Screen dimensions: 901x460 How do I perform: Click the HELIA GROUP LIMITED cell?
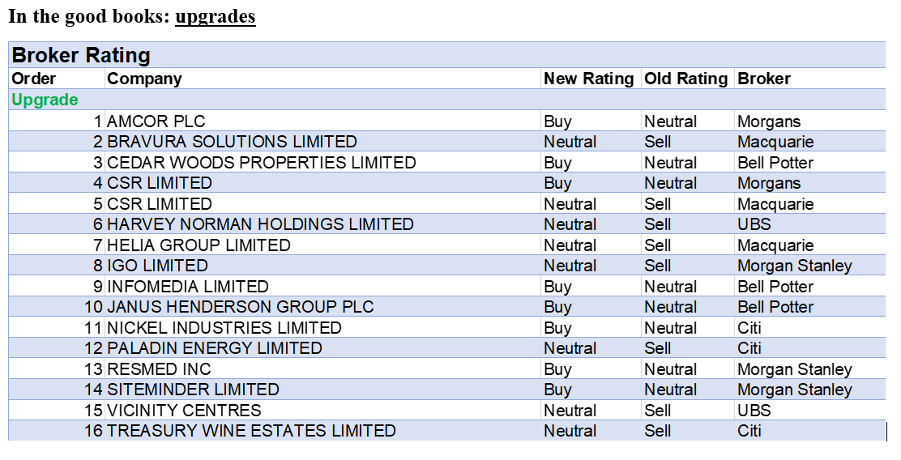pos(199,245)
